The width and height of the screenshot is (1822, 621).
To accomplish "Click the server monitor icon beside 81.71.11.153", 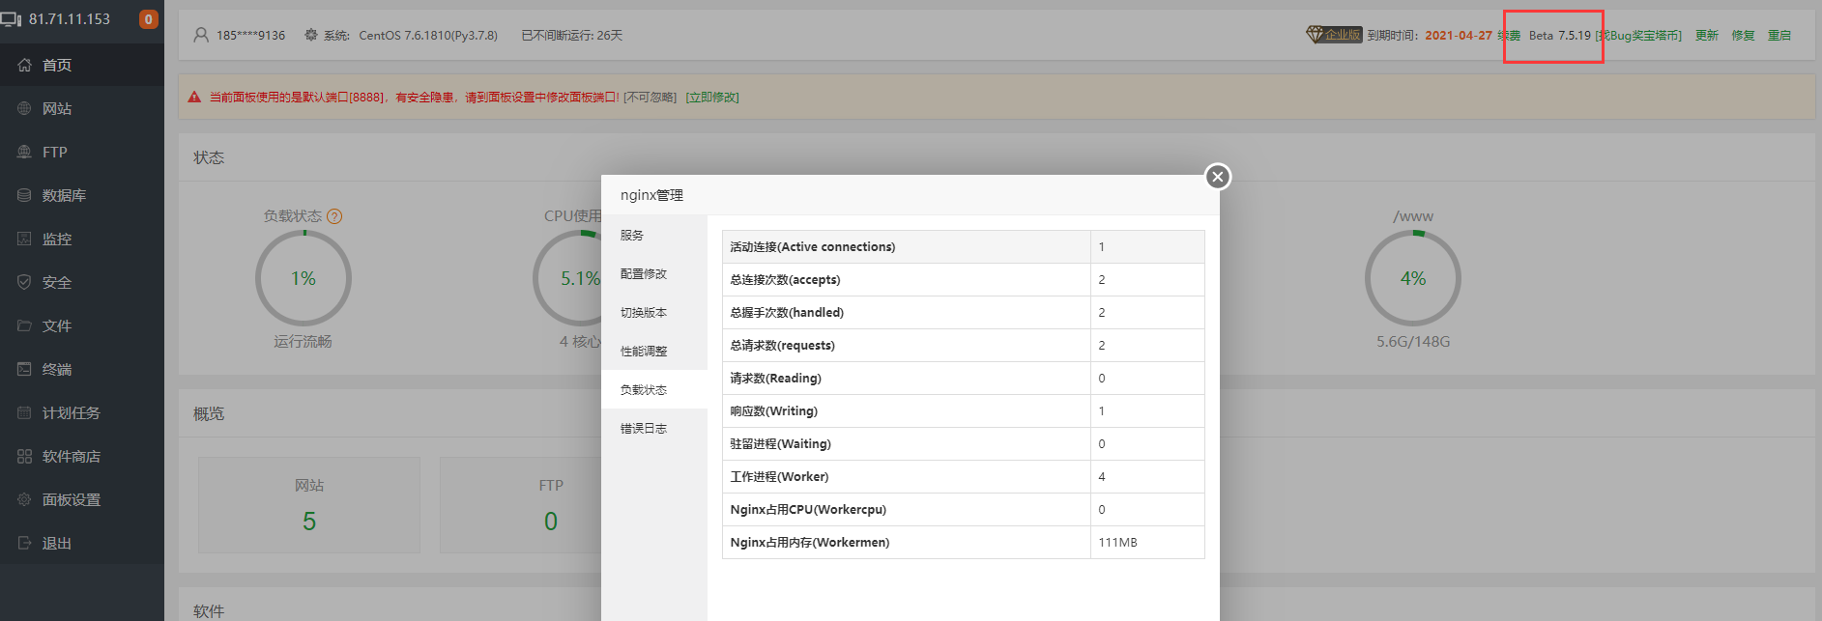I will click(12, 19).
